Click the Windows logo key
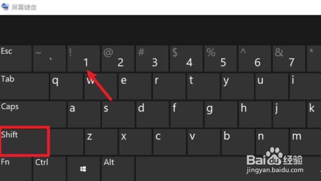The width and height of the screenshot is (321, 181). [x=84, y=169]
